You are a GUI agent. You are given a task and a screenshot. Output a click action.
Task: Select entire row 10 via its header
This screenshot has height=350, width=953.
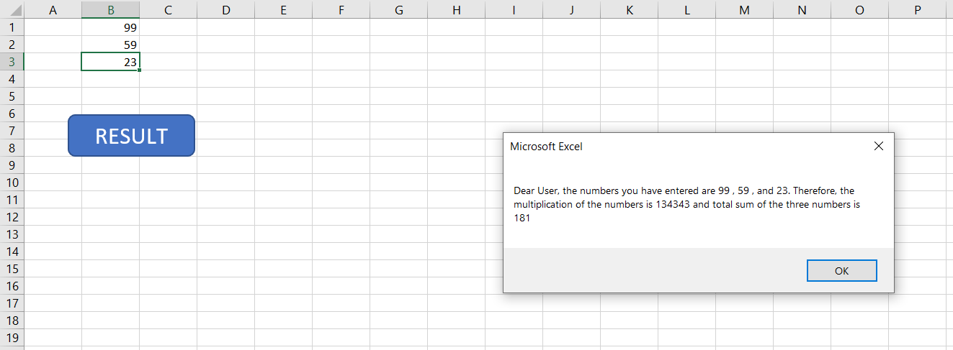pyautogui.click(x=12, y=183)
